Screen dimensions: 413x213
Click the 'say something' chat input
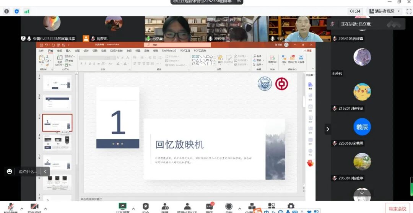28,171
